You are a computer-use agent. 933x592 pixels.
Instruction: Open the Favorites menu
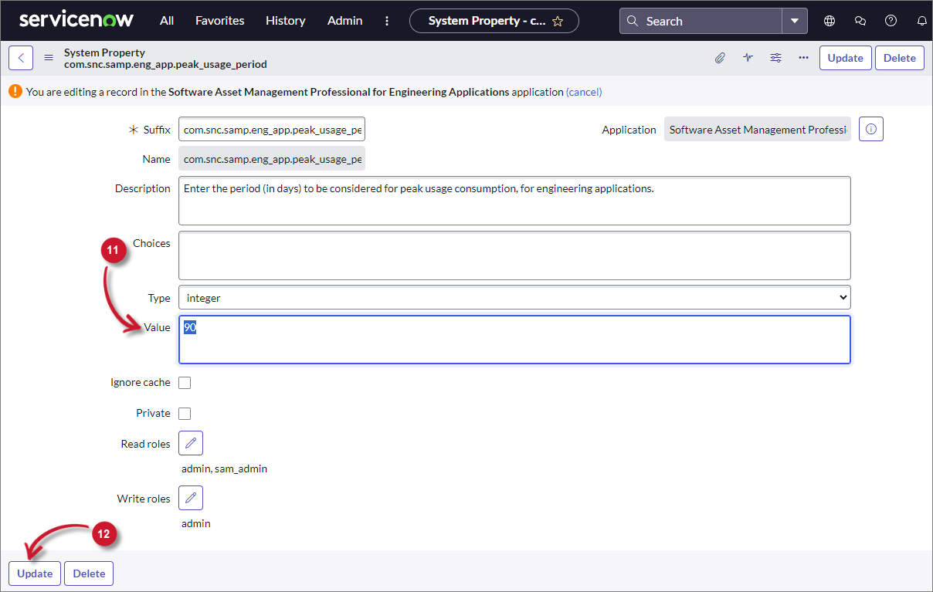[x=220, y=21]
